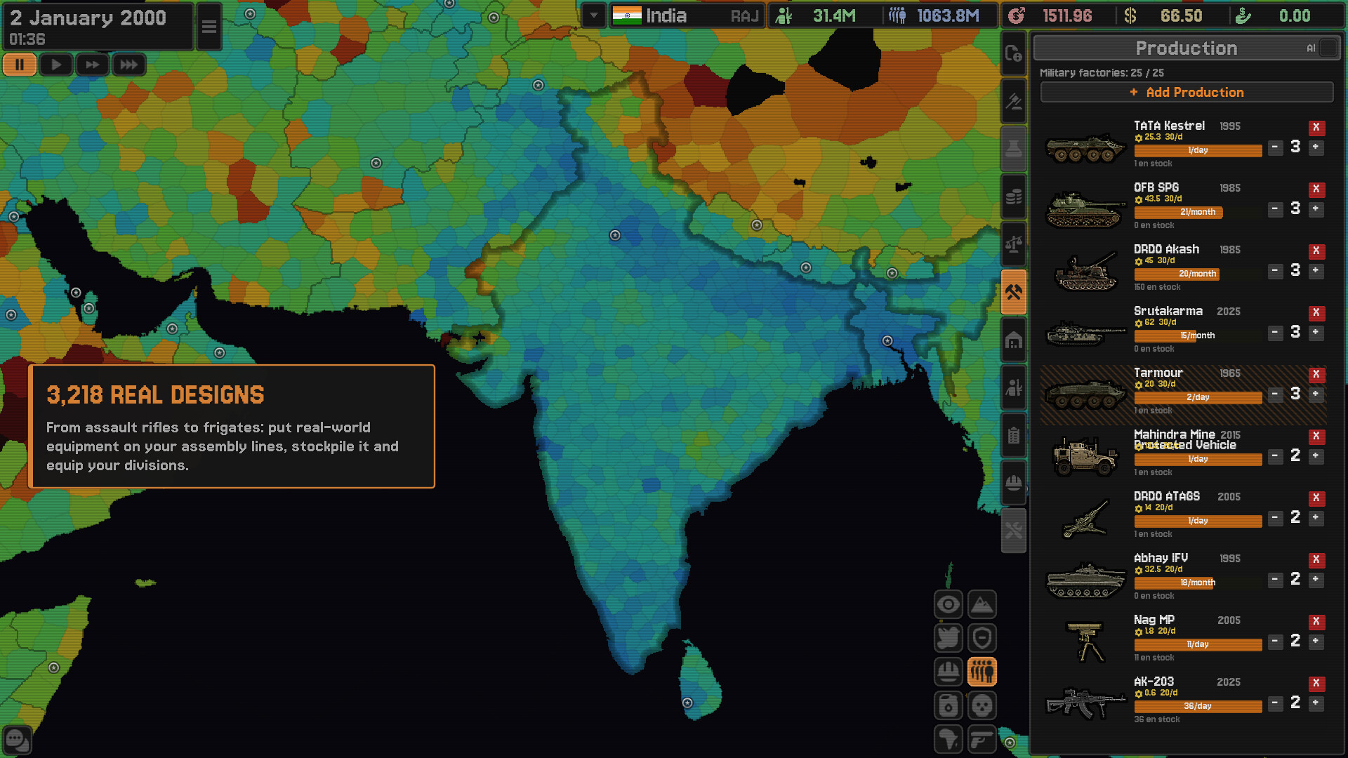Increase factories for Tarmour

click(x=1316, y=394)
